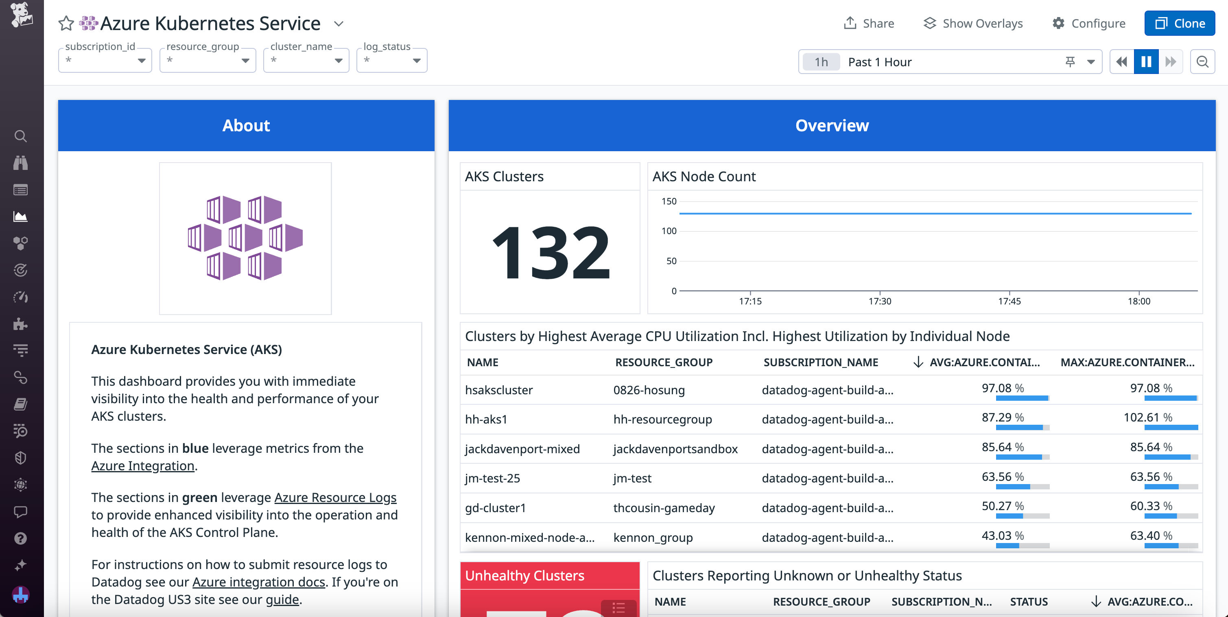Open the Security shield icon
The width and height of the screenshot is (1228, 617).
pyautogui.click(x=21, y=458)
